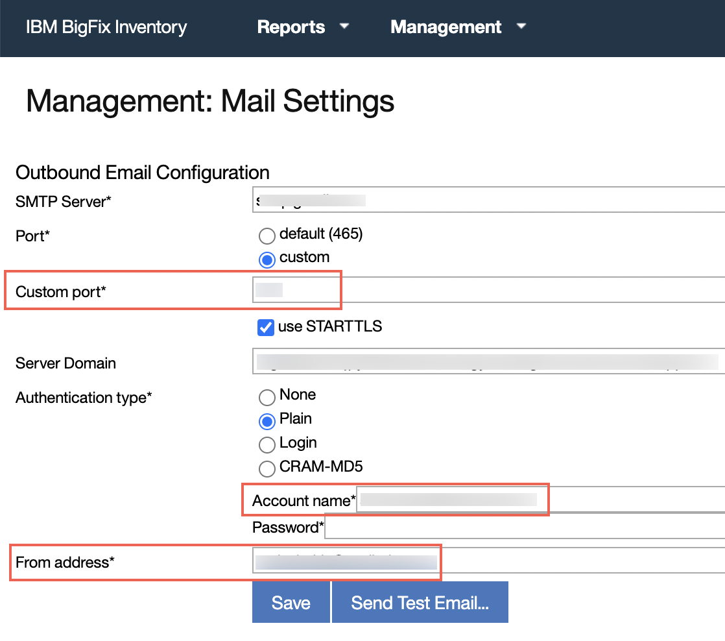Image resolution: width=725 pixels, height=641 pixels.
Task: Go to IBM BigFix Inventory home
Action: click(x=106, y=27)
